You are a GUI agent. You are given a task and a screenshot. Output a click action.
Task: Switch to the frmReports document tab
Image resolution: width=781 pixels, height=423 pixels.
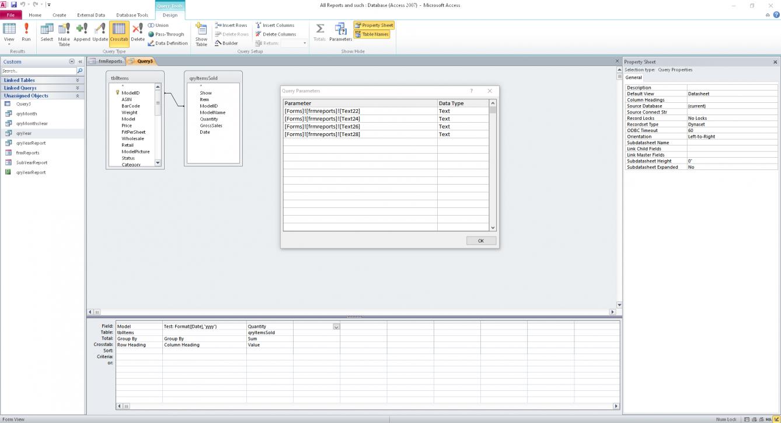coord(106,61)
